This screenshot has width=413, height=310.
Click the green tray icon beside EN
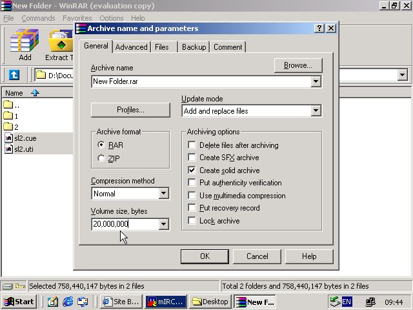pyautogui.click(x=336, y=302)
